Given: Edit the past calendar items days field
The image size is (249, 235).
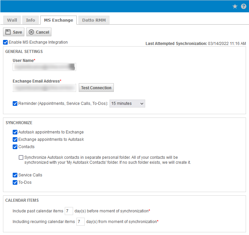Looking at the screenshot, I should point(69,211).
